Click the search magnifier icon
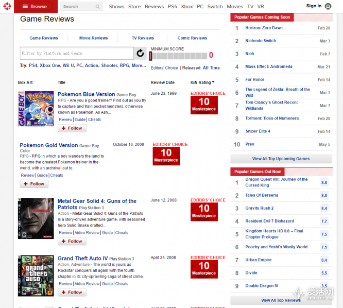343x308 pixels. click(x=97, y=7)
